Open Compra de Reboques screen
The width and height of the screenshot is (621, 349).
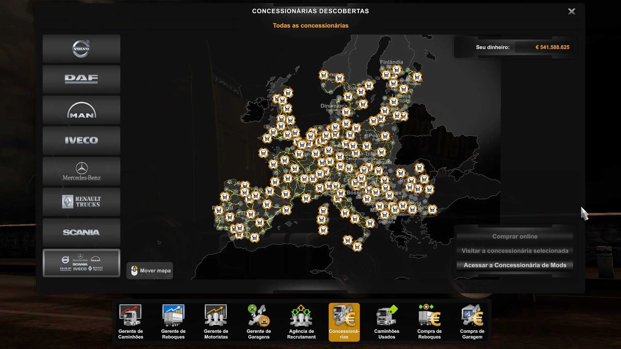(430, 322)
